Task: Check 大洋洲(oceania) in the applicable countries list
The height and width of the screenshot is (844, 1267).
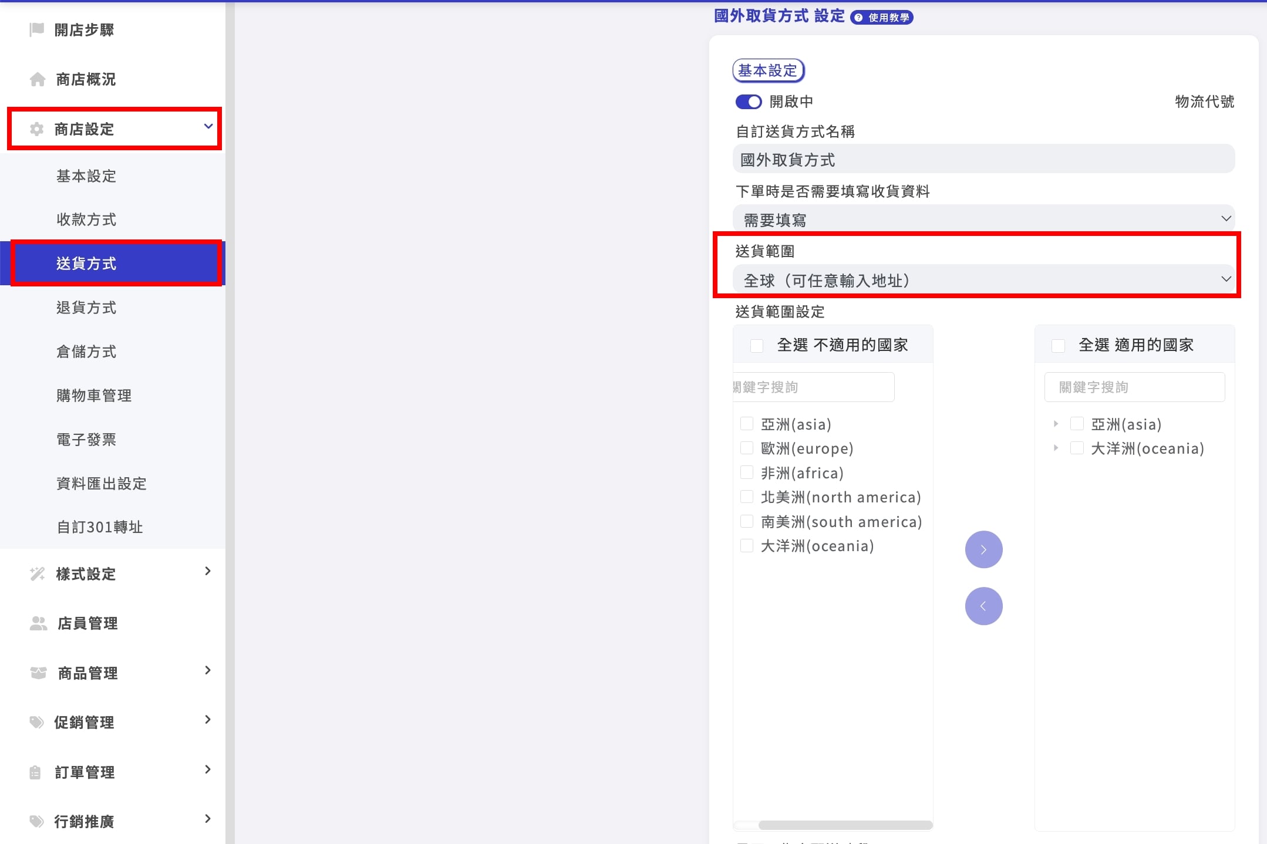Action: (x=1077, y=448)
